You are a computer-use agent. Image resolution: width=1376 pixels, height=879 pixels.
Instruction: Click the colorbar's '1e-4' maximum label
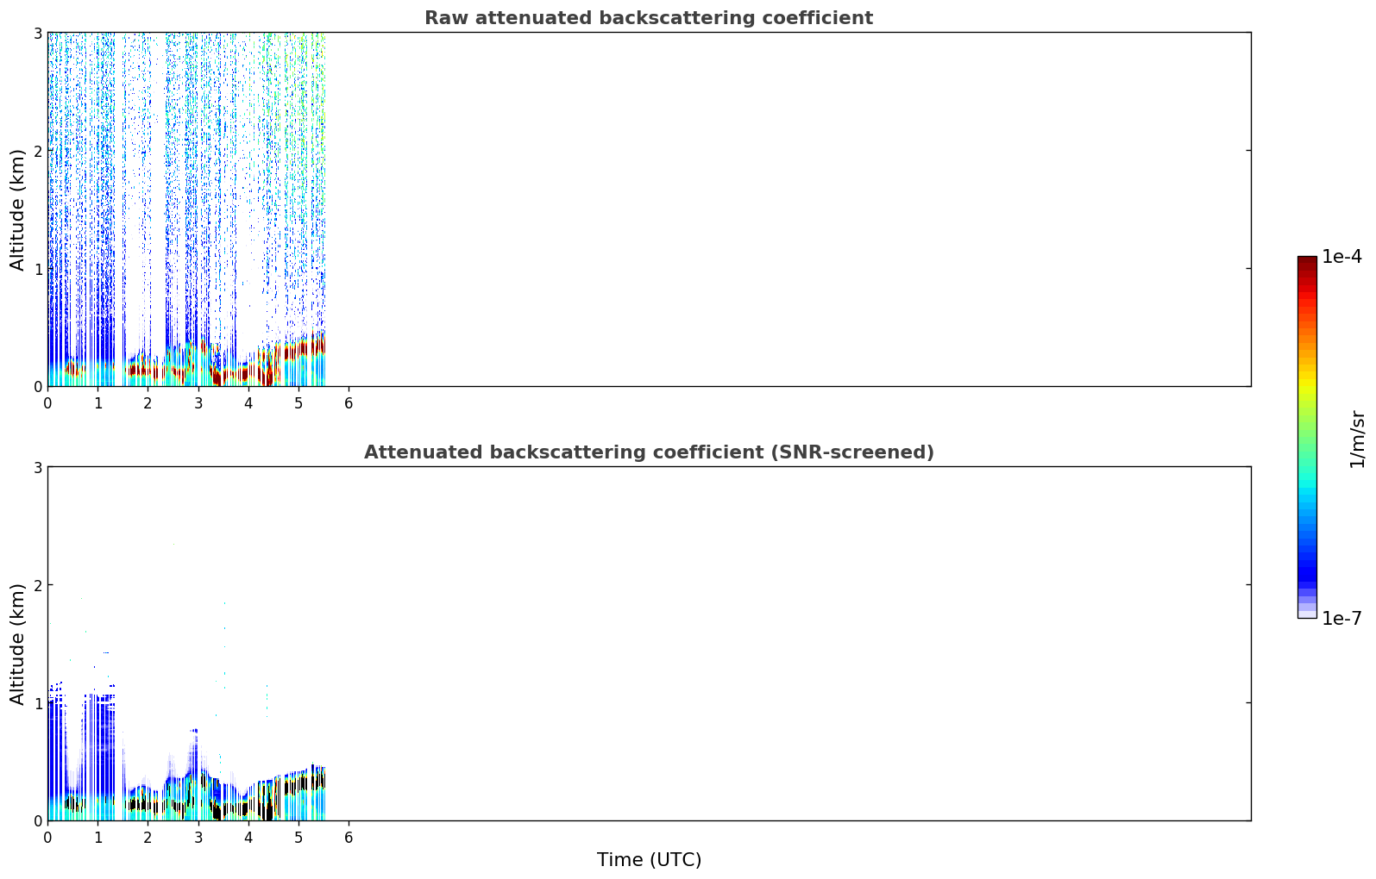(1342, 257)
